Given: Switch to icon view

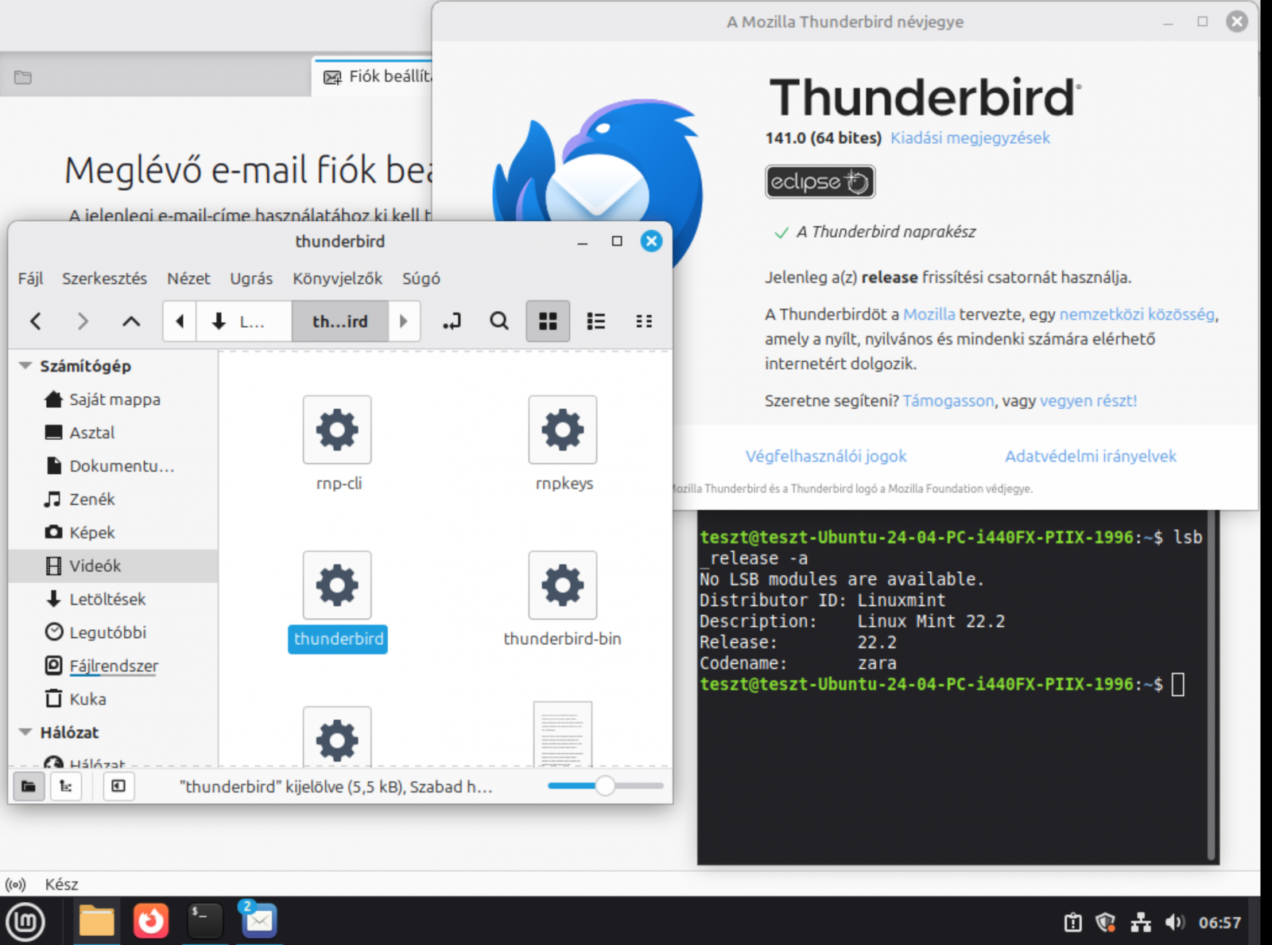Looking at the screenshot, I should click(548, 321).
